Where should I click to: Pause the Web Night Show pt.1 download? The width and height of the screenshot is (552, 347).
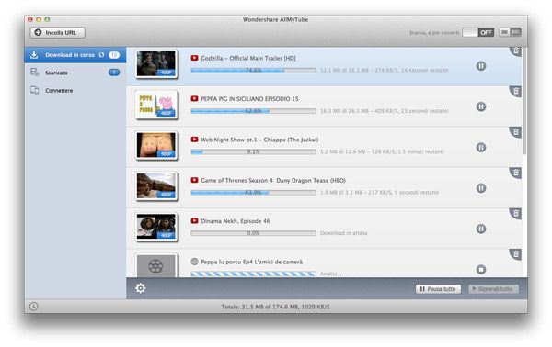[x=481, y=147]
